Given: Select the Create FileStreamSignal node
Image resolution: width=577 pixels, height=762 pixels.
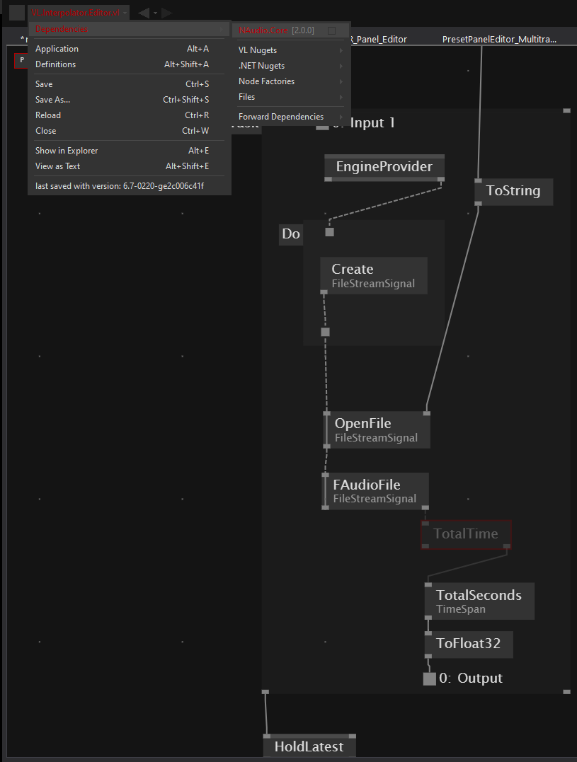Looking at the screenshot, I should pos(373,275).
